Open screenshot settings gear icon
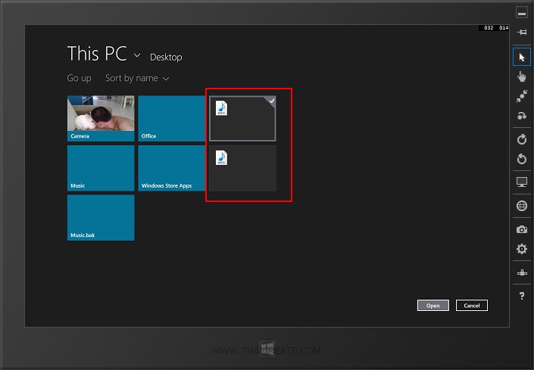Image resolution: width=534 pixels, height=370 pixels. click(x=521, y=249)
